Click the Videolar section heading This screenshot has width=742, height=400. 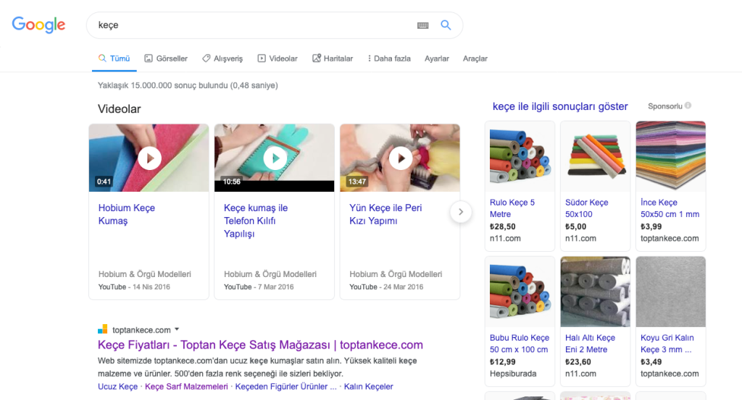(x=120, y=109)
